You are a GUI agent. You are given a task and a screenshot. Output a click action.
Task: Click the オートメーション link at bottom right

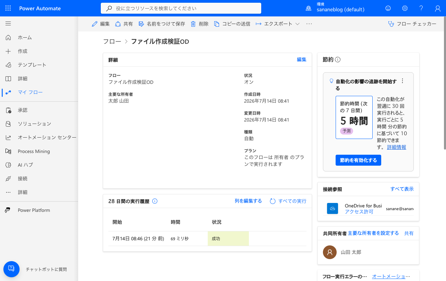(x=391, y=277)
